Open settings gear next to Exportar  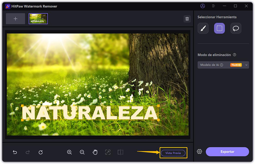pos(200,151)
